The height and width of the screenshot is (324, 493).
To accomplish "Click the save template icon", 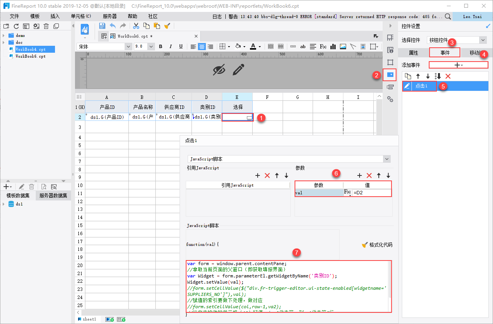I will pos(102,26).
